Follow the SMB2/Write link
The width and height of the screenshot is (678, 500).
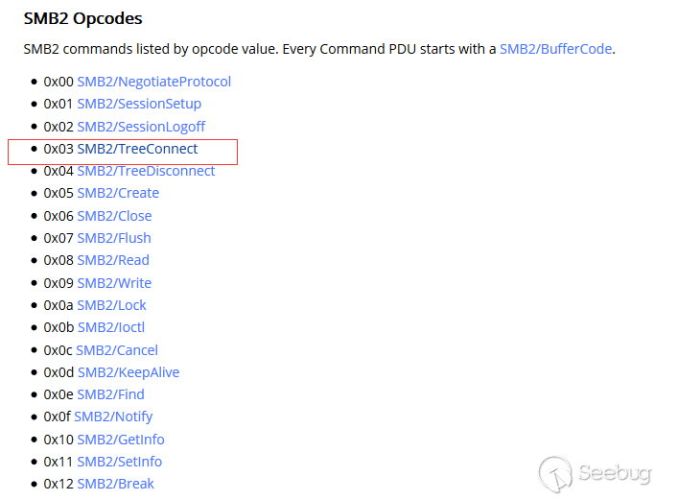click(114, 283)
